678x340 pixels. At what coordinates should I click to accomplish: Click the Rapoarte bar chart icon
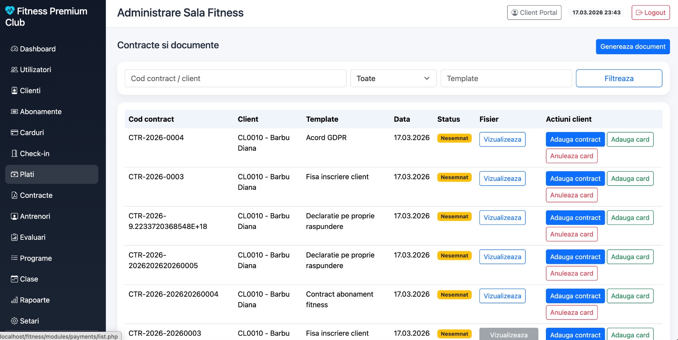(x=14, y=300)
